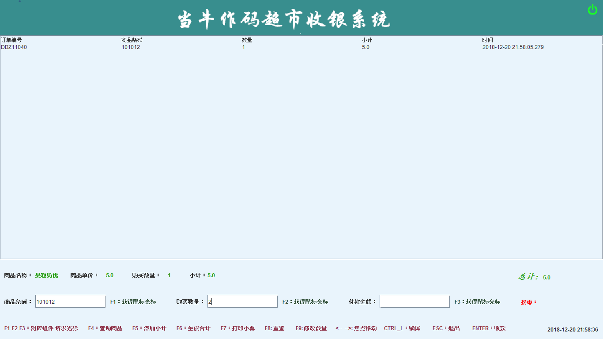The width and height of the screenshot is (603, 339).
Task: Click the F5：添加小计 shortcut label
Action: click(149, 328)
